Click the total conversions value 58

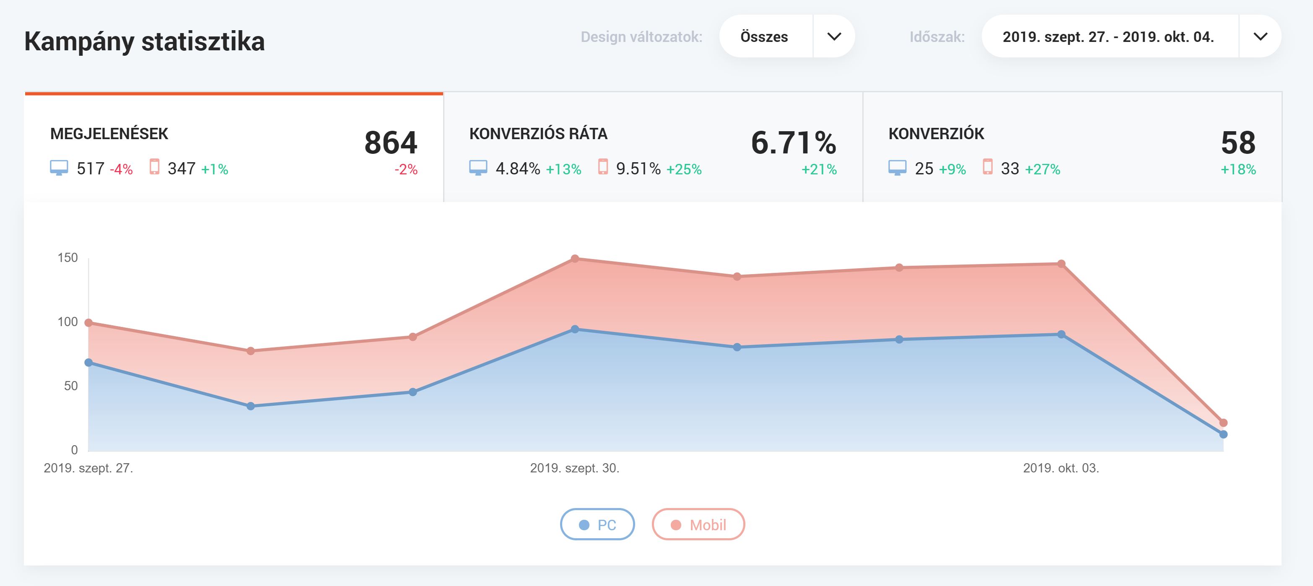click(1238, 143)
